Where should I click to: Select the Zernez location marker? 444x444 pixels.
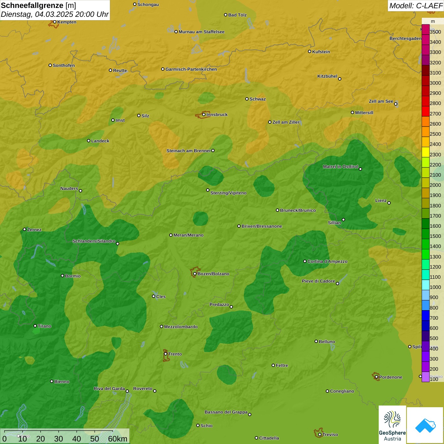[24, 229]
